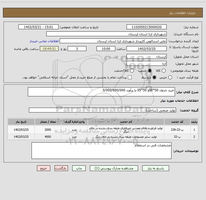Click the جزئیات اطلاعات نیاز header title
The width and height of the screenshot is (206, 200).
[x=182, y=13]
